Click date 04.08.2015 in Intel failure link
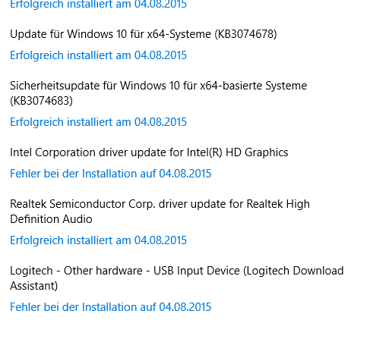Viewport: 389px width, 342px height. pos(185,174)
